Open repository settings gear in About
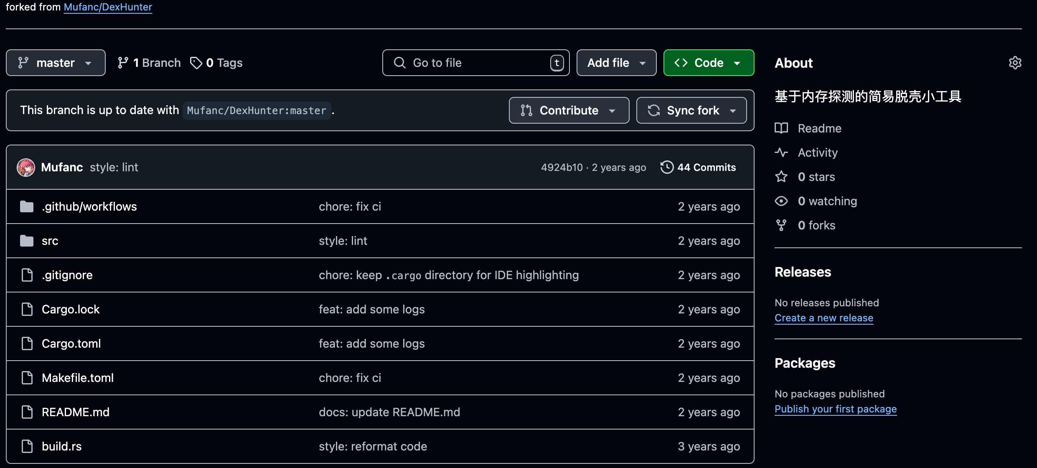 [1015, 63]
